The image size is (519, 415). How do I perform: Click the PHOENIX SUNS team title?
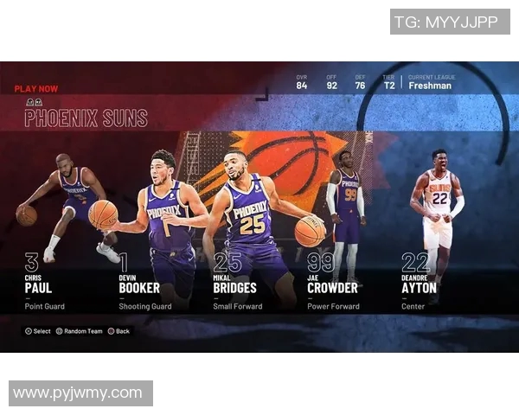(x=86, y=118)
